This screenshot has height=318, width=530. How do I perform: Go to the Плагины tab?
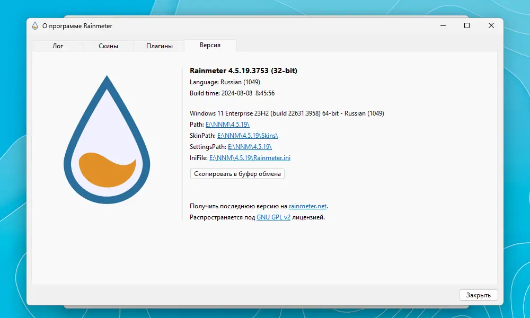tap(159, 46)
